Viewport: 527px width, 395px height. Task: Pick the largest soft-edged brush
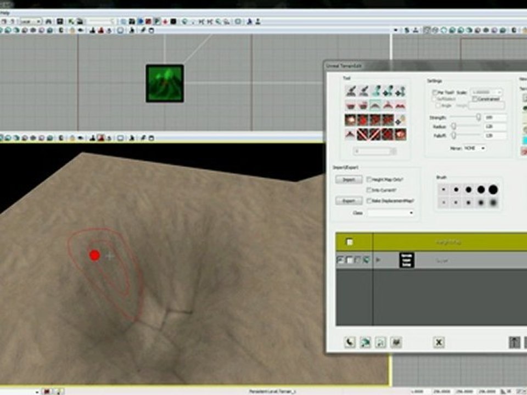[493, 202]
